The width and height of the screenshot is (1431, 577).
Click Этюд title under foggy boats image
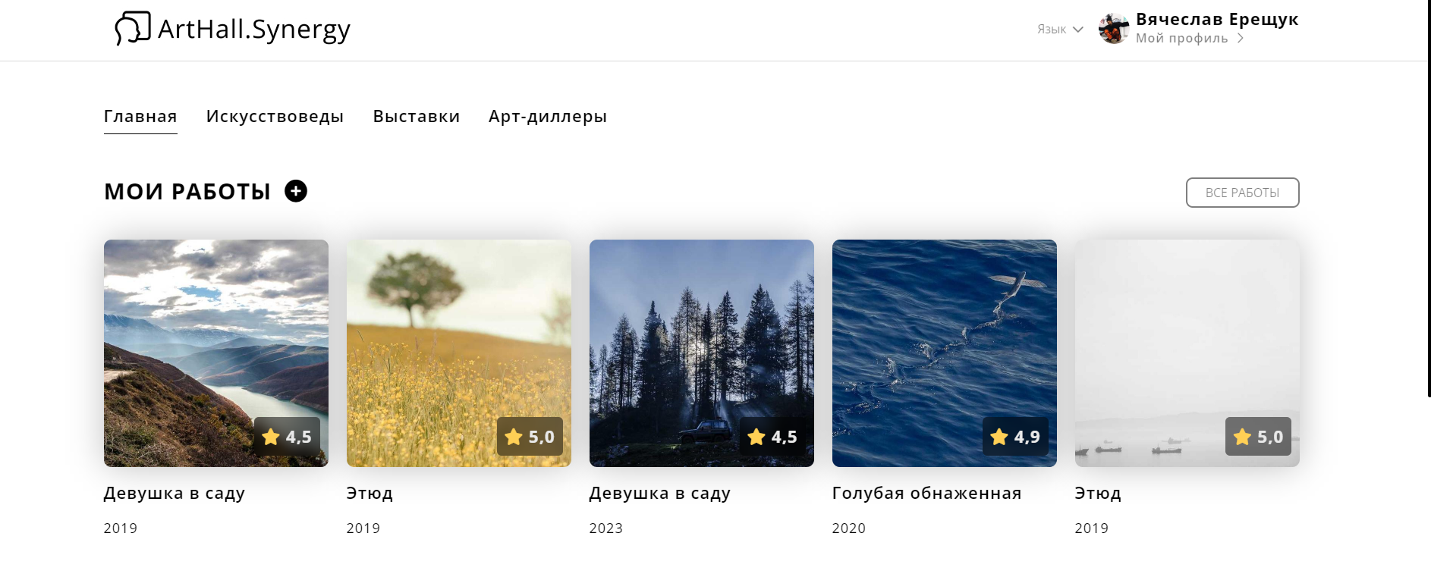pos(1098,494)
